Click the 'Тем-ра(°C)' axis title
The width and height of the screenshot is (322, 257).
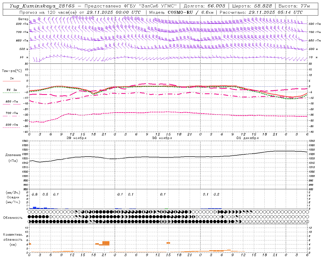12,71
